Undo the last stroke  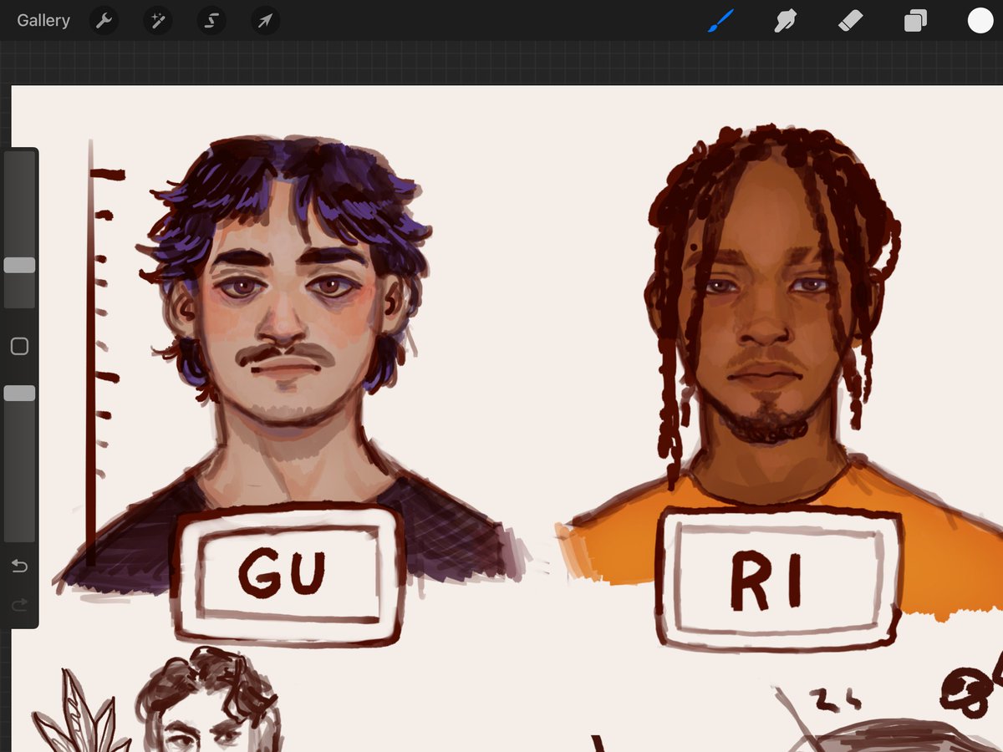pos(19,567)
